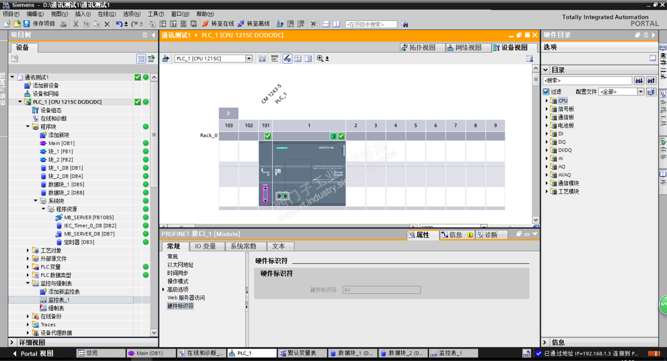Toggle the 过滤 filter checkbox in the catalog
The image size is (667, 361).
pos(546,92)
